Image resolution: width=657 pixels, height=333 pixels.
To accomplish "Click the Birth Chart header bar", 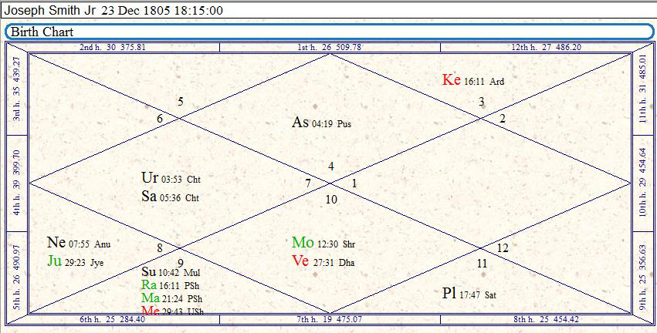I will (328, 32).
